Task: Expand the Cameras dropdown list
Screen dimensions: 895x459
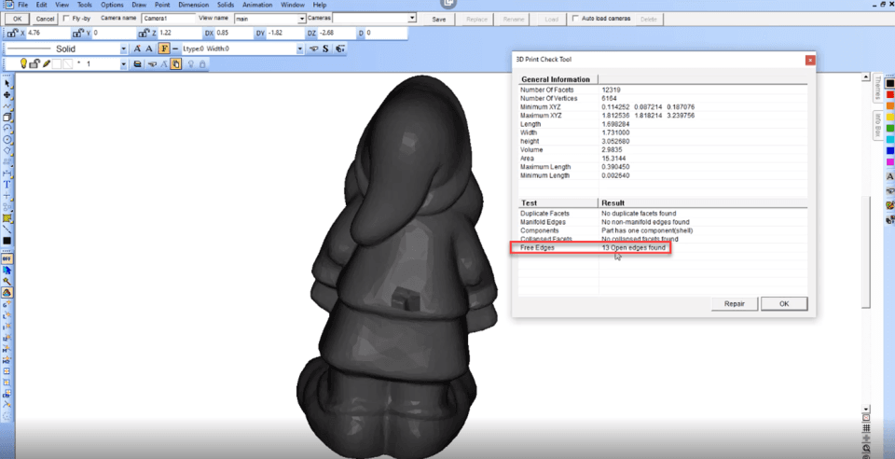Action: (412, 19)
